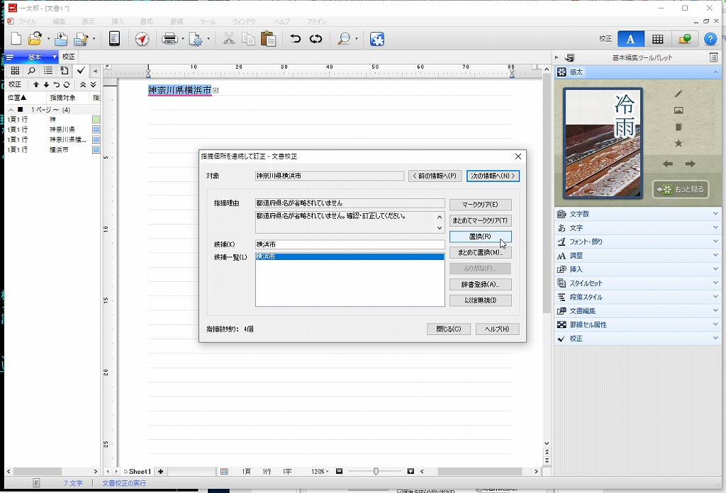Toggle the blue A editing mode button
The width and height of the screenshot is (726, 493).
click(630, 39)
